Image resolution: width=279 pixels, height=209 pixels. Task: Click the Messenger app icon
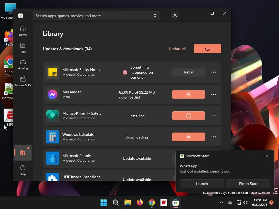click(x=53, y=94)
